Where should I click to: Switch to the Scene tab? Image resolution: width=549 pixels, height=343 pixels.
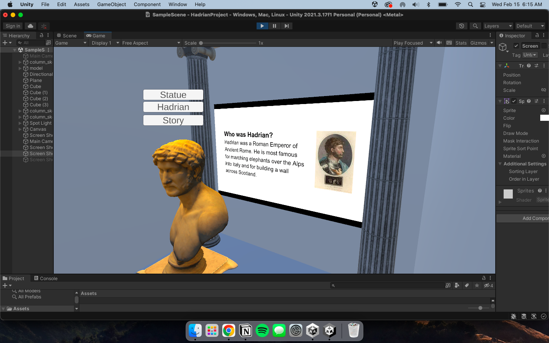67,35
